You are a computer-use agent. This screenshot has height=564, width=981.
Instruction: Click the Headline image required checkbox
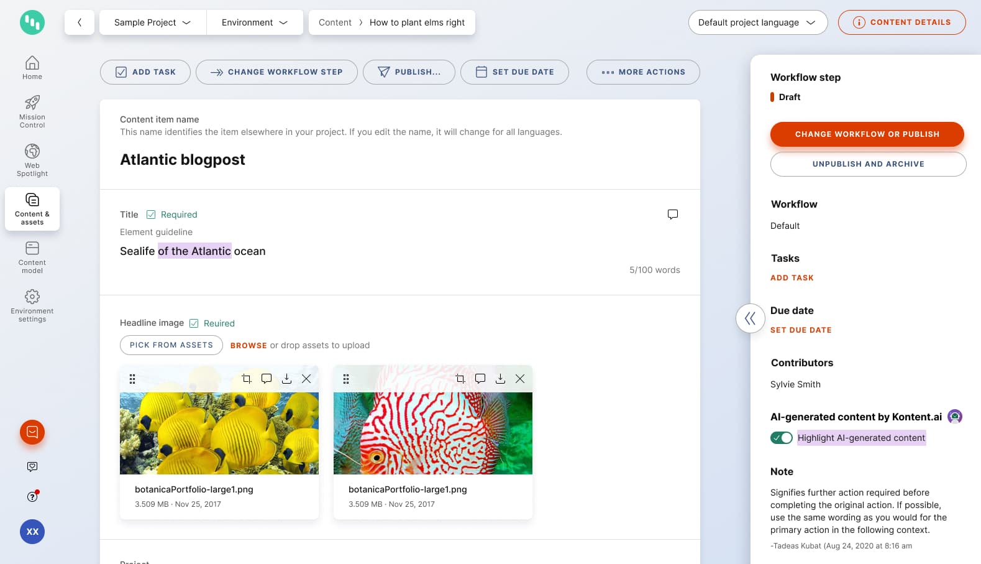point(194,323)
